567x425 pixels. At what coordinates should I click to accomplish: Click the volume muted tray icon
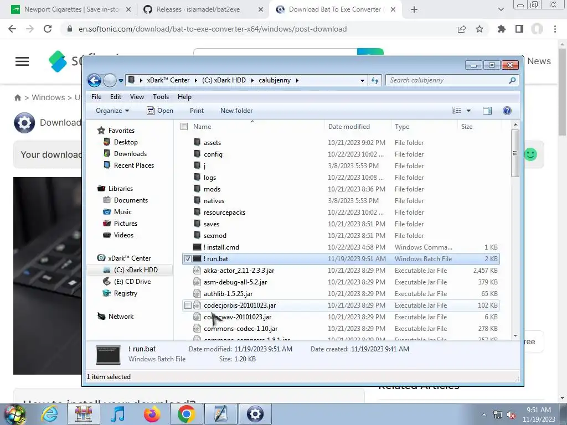point(511,415)
